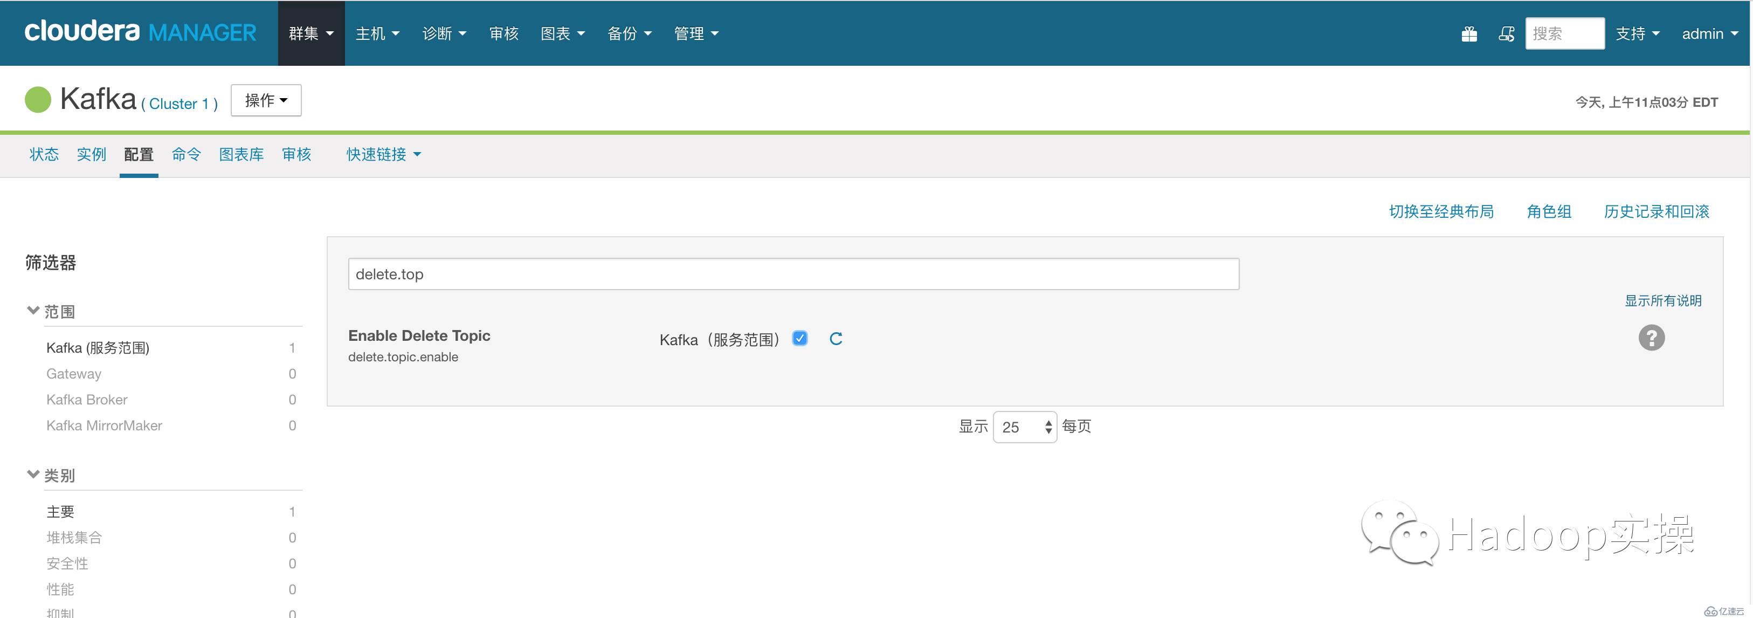Click the Cloudera Manager logo
The width and height of the screenshot is (1753, 618).
[x=140, y=32]
